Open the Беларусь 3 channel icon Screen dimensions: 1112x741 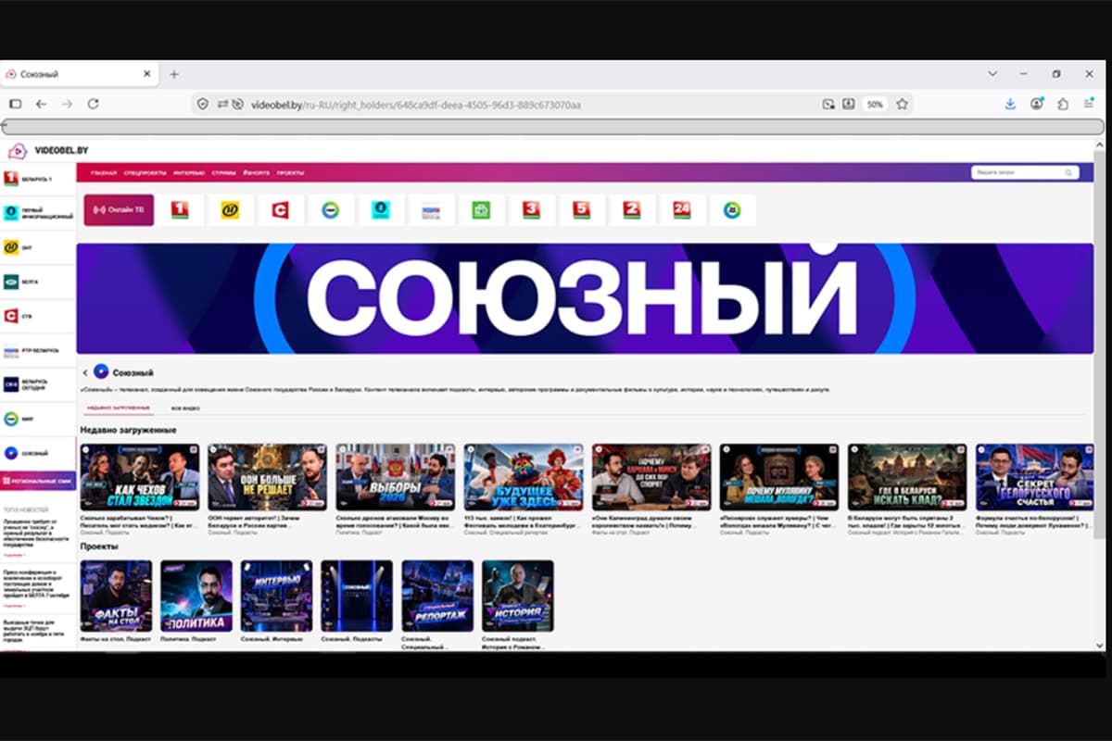coord(531,210)
